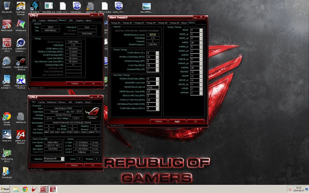Select the RealBench.exe shortcut icon

tap(21, 64)
